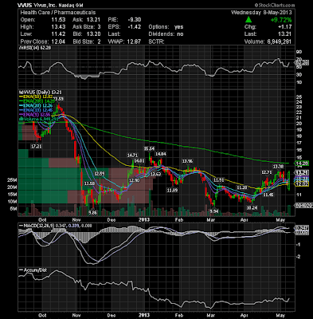Click the 2013 label on the date axis
313x319 pixels.
(145, 219)
